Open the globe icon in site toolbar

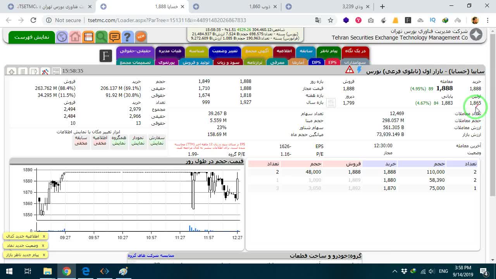pyautogui.click(x=62, y=37)
